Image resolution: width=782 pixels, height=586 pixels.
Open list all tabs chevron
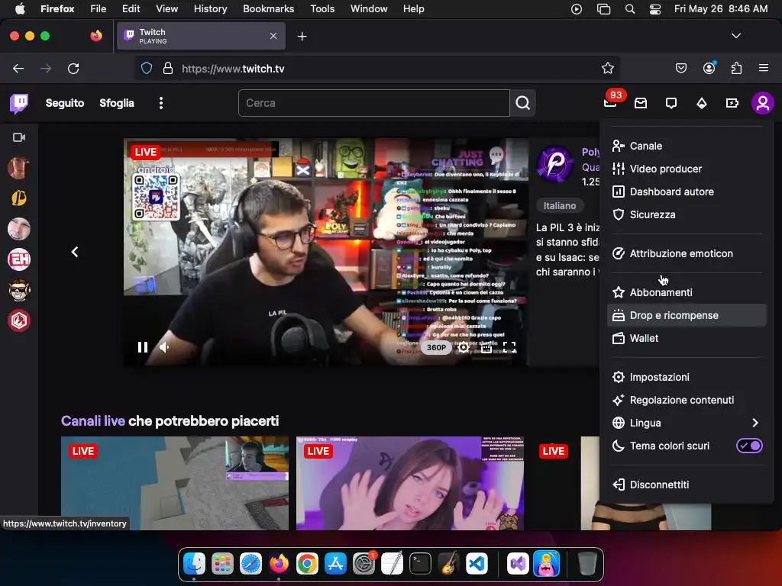[x=736, y=36]
